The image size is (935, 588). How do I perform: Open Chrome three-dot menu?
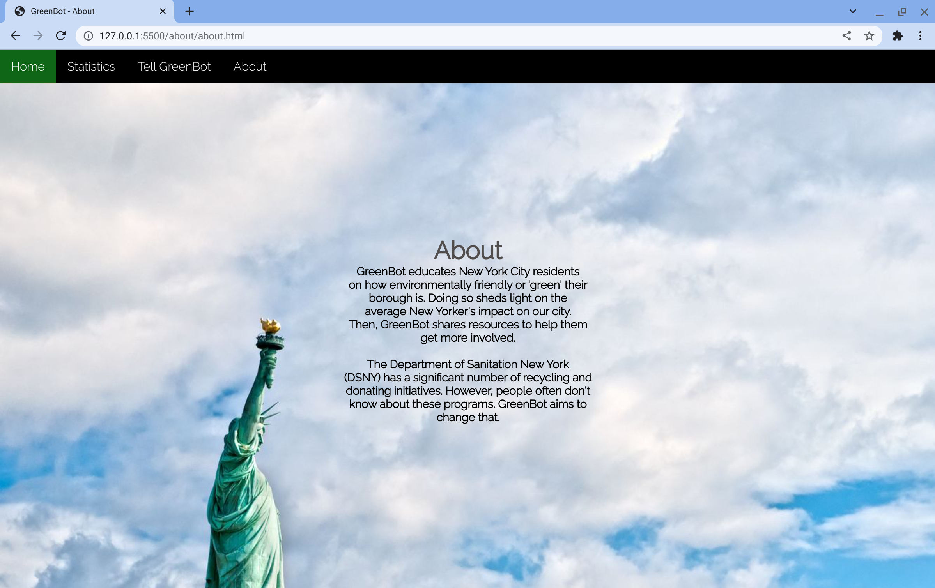(x=920, y=36)
